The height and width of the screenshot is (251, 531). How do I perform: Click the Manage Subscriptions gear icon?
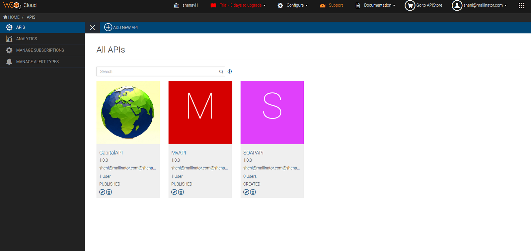9,50
